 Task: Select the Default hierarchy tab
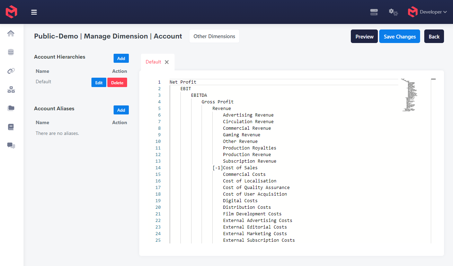point(153,62)
